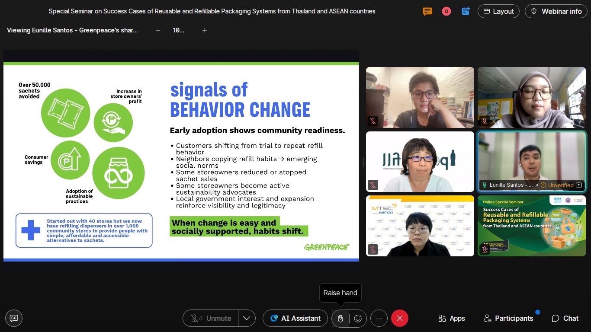Zoom out shared content with minus button
This screenshot has height=332, width=591.
[158, 30]
